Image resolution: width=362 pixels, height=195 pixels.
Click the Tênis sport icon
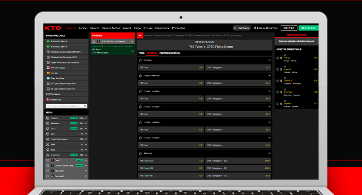[48, 129]
